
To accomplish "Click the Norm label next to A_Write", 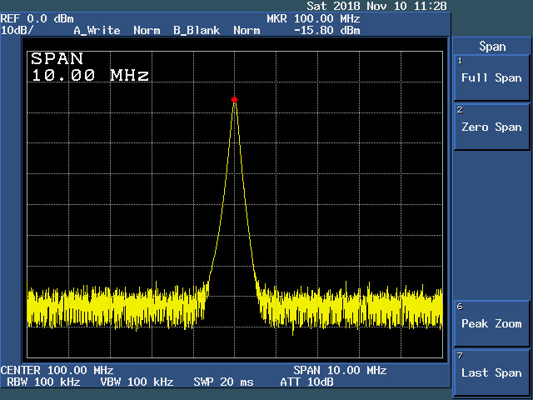I will pos(147,30).
